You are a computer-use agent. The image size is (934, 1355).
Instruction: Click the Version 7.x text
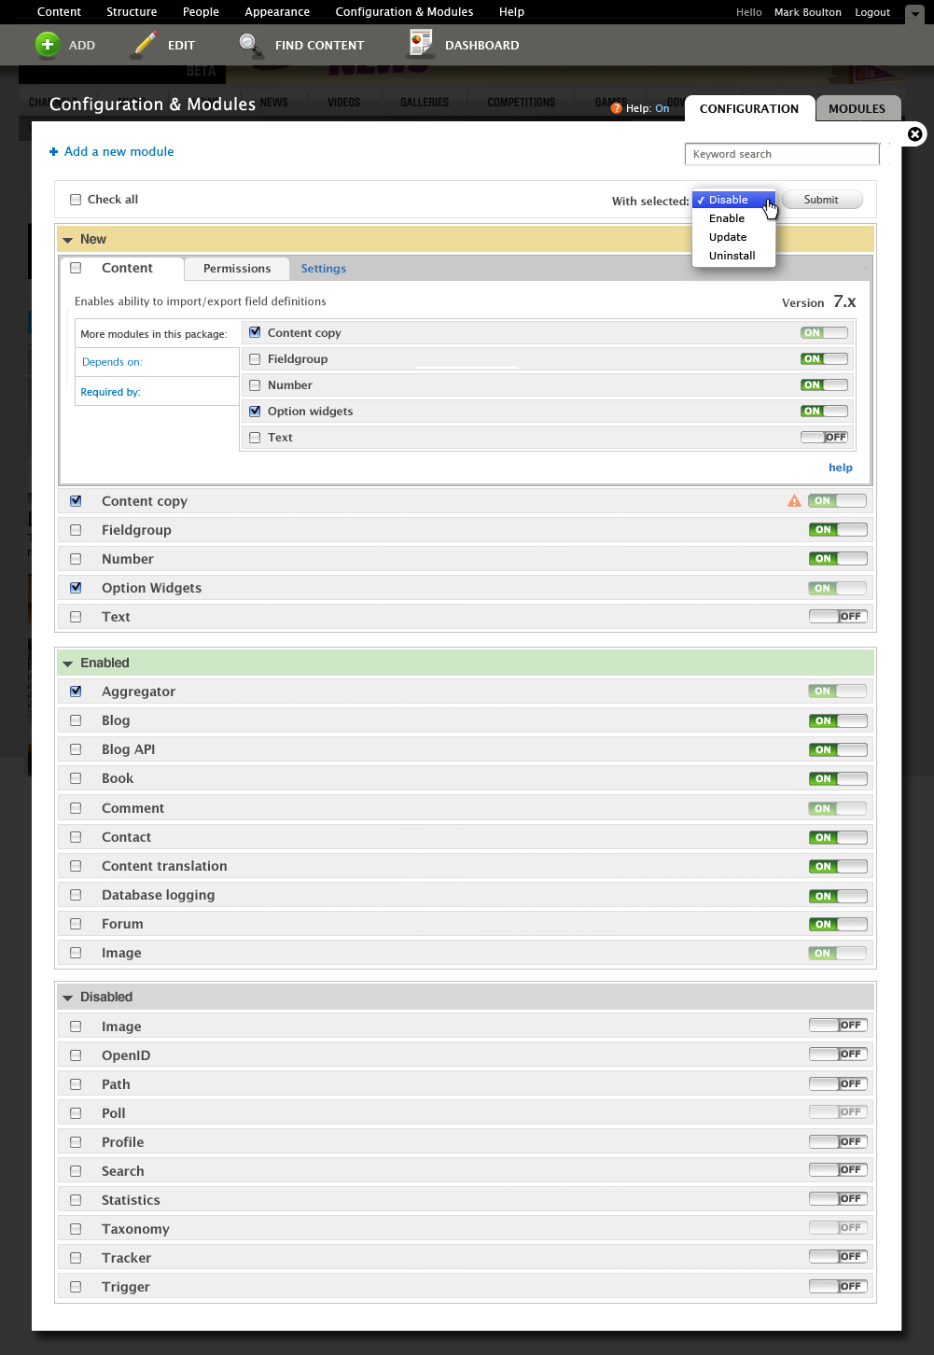click(x=818, y=301)
